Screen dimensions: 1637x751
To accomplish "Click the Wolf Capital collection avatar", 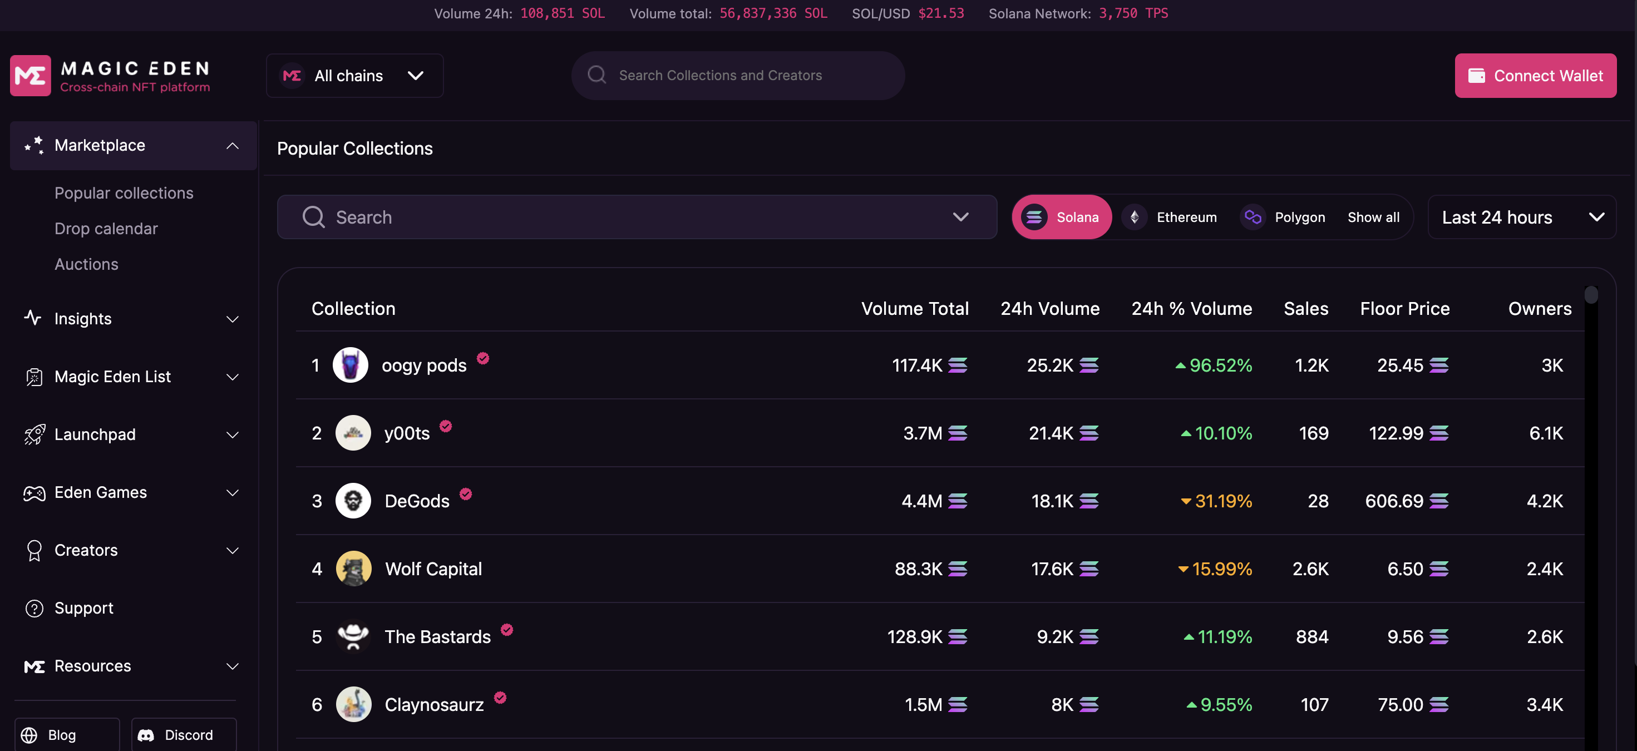I will [x=353, y=568].
